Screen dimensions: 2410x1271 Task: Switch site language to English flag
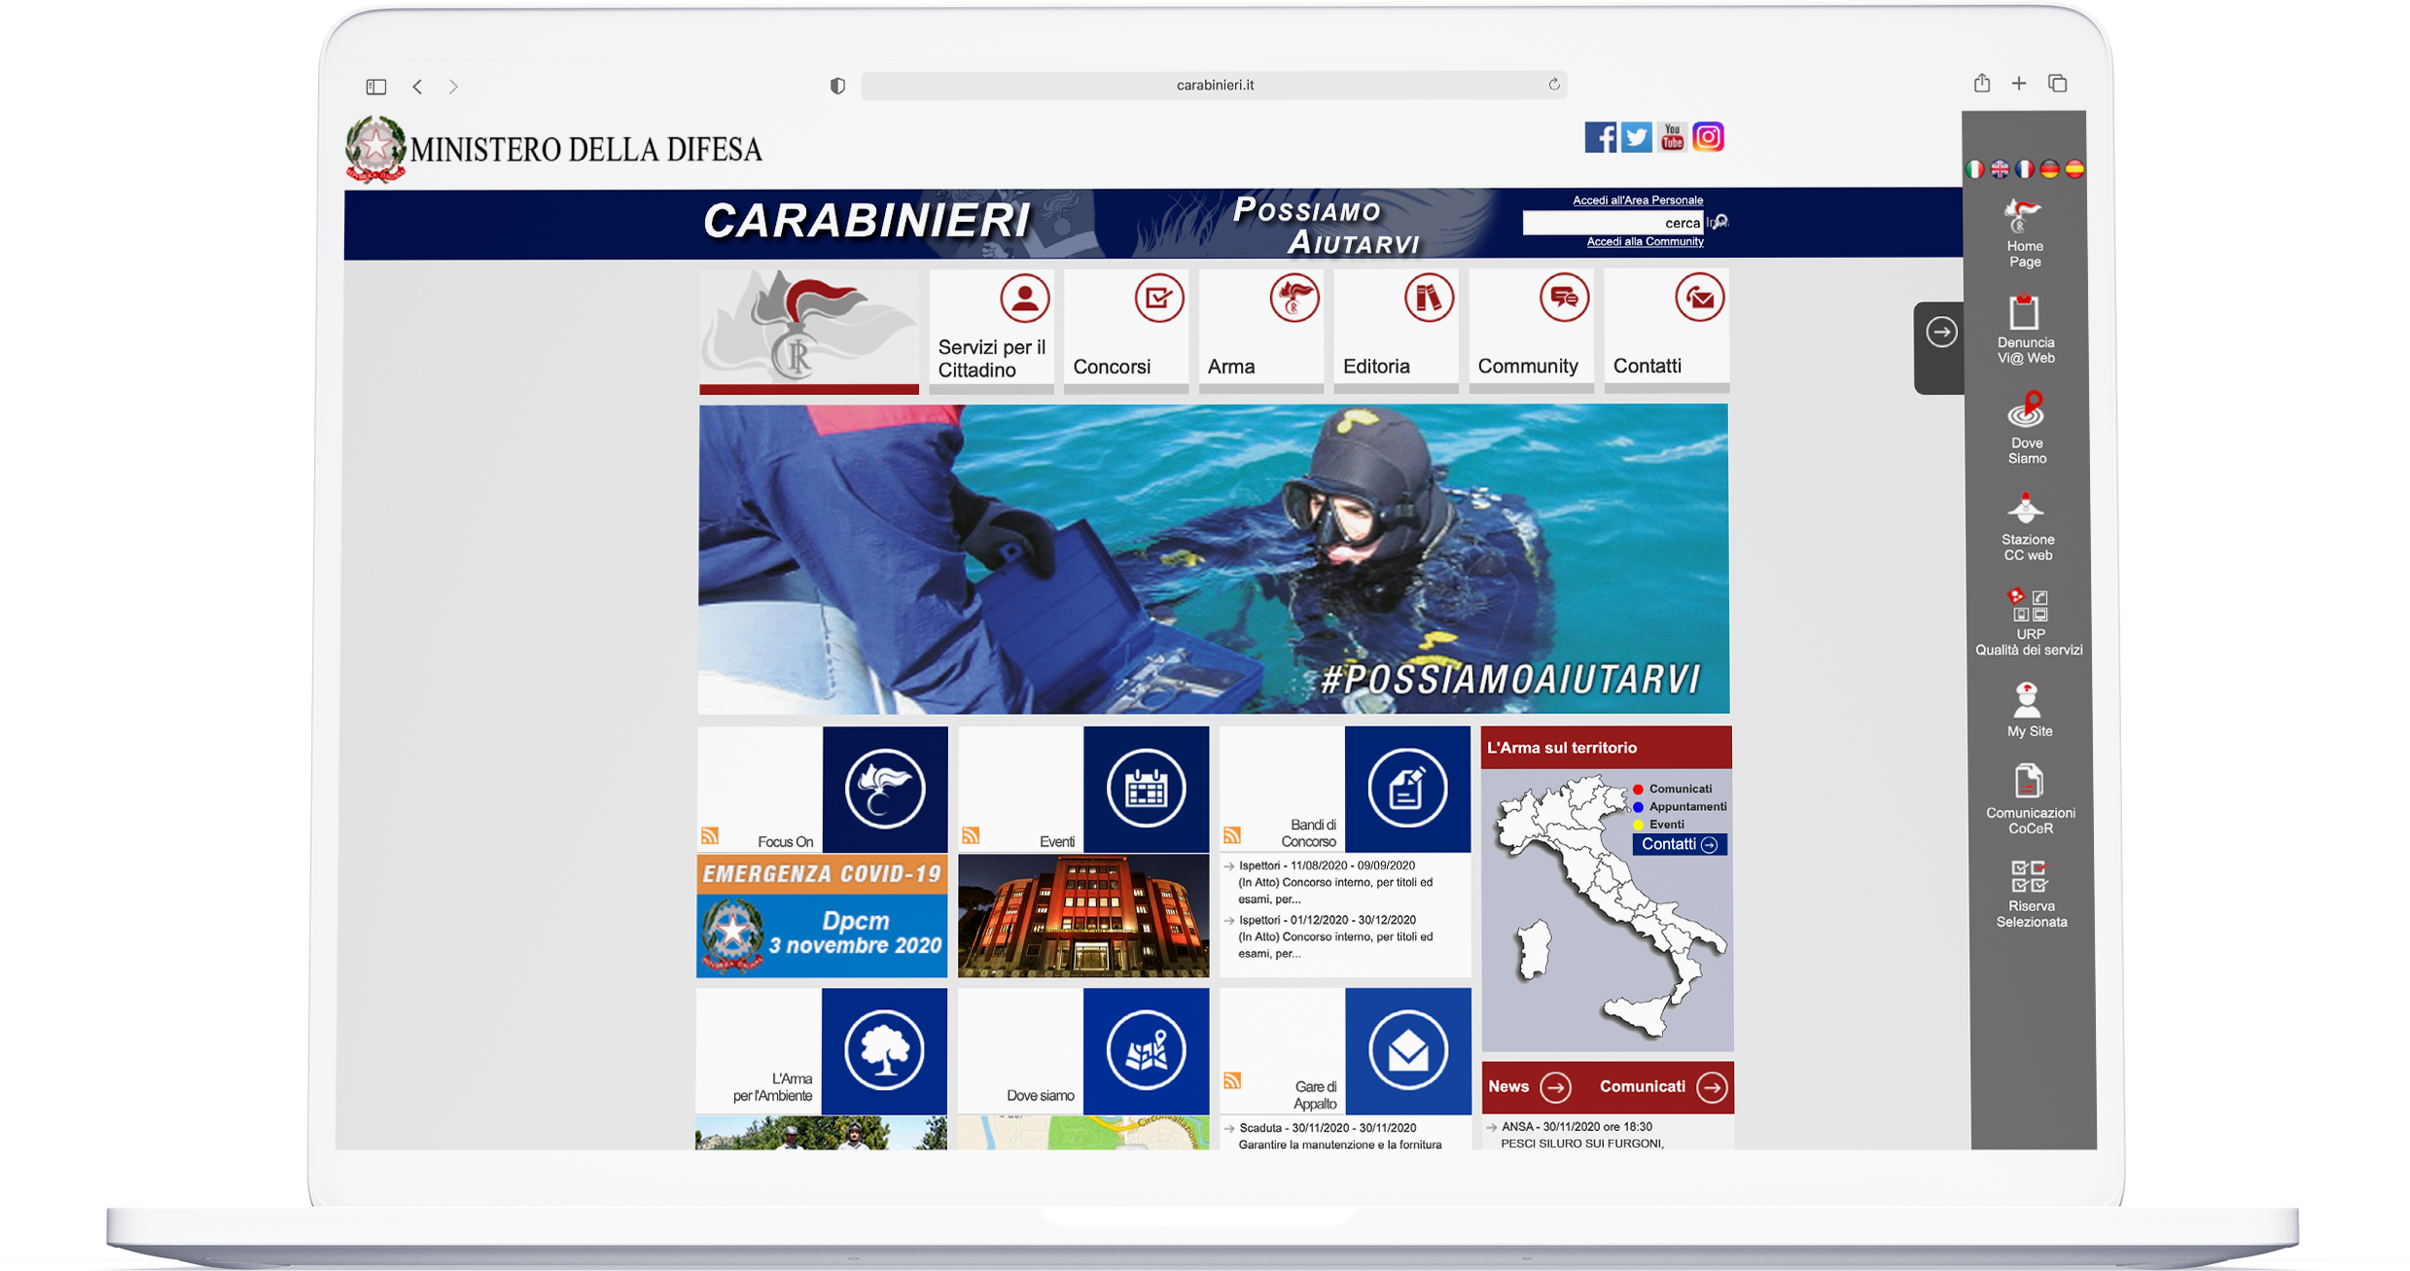pyautogui.click(x=2000, y=169)
